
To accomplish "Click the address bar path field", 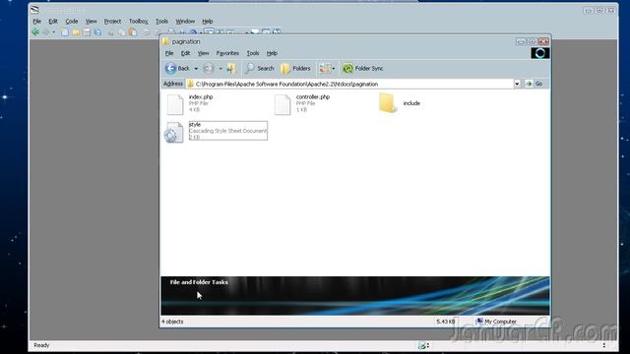I will pos(349,84).
